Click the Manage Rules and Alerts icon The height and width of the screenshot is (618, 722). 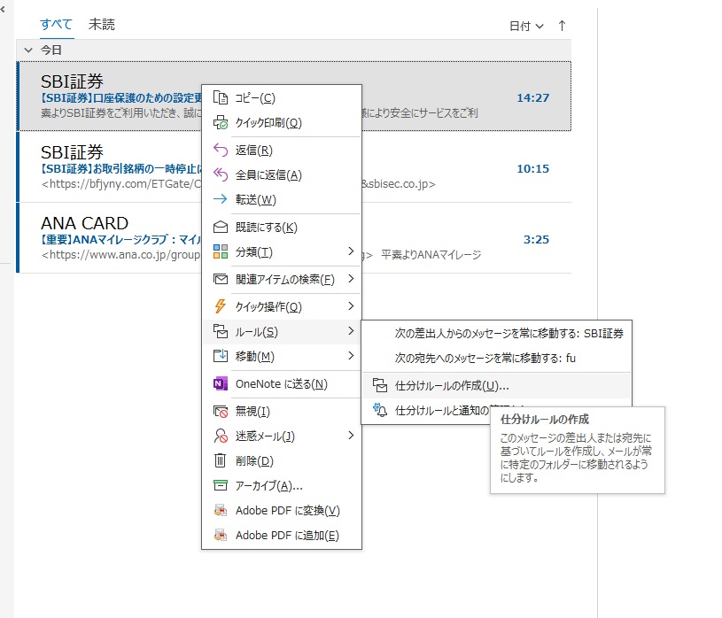click(x=380, y=410)
